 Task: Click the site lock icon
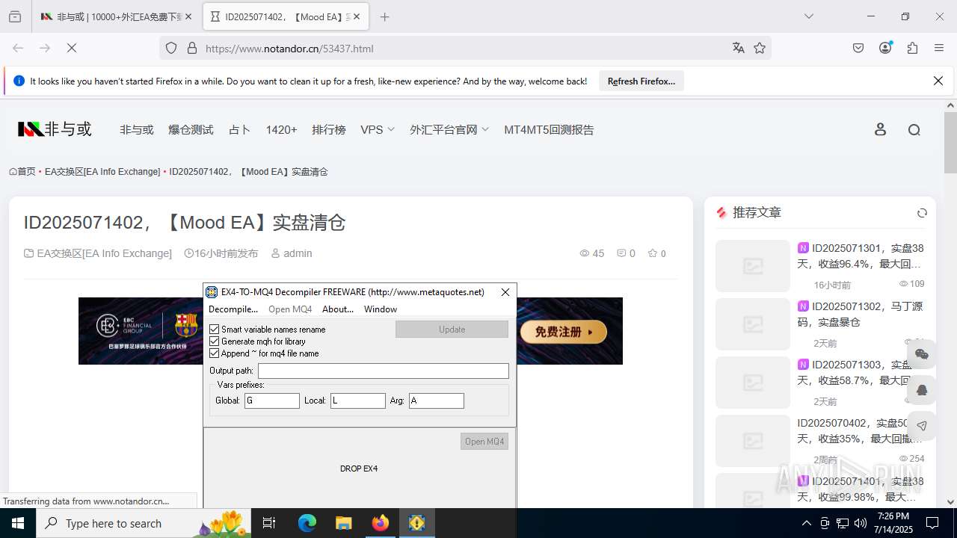(x=192, y=48)
